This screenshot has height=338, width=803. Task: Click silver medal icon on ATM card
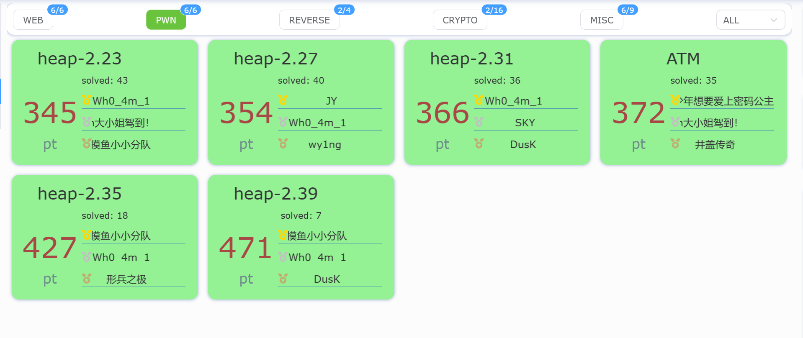(x=675, y=122)
